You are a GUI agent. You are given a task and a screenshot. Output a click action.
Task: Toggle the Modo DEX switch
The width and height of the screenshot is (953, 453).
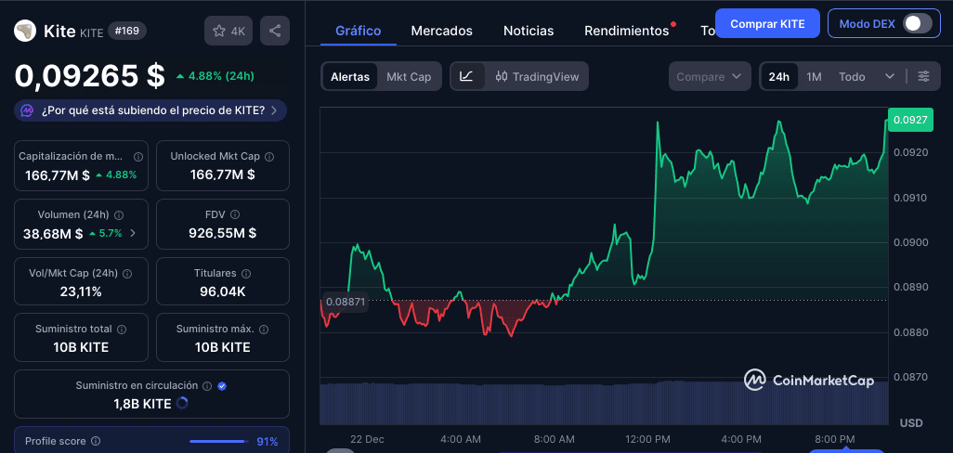click(917, 23)
